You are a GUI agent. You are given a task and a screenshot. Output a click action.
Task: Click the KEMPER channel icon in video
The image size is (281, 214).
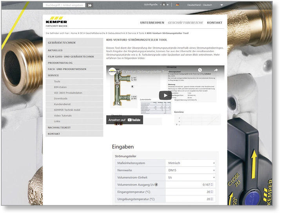[112, 72]
